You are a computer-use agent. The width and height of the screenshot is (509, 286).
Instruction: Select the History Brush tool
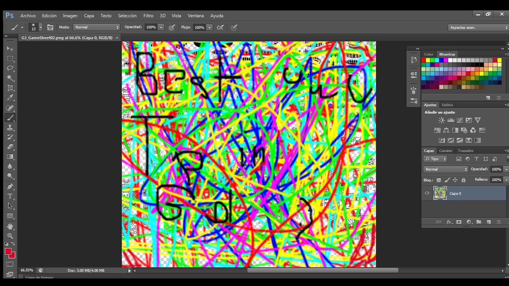click(x=10, y=137)
